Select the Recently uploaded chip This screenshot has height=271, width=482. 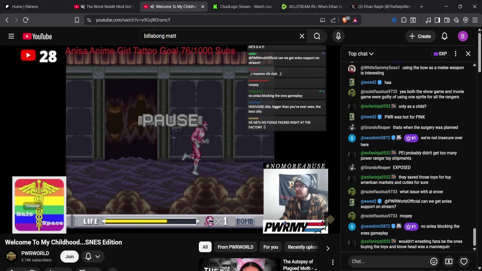[303, 247]
